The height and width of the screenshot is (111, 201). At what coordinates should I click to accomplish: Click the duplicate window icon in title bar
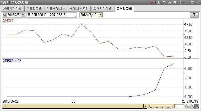tap(175, 3)
